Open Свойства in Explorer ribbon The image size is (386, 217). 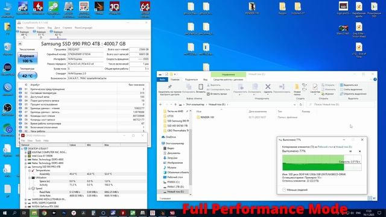tap(315, 89)
